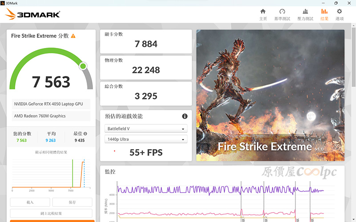The image size is (356, 222).
Task: Go to the 主頁 home tab
Action: click(263, 15)
